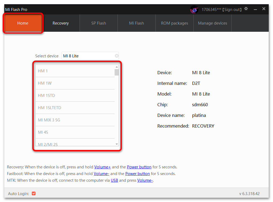Click the Sign out link

232,10
